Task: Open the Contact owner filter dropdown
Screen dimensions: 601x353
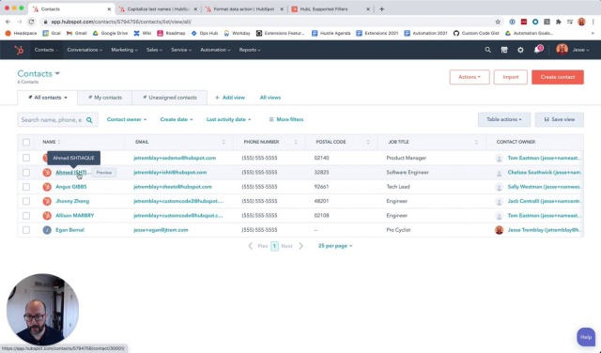Action: point(127,119)
